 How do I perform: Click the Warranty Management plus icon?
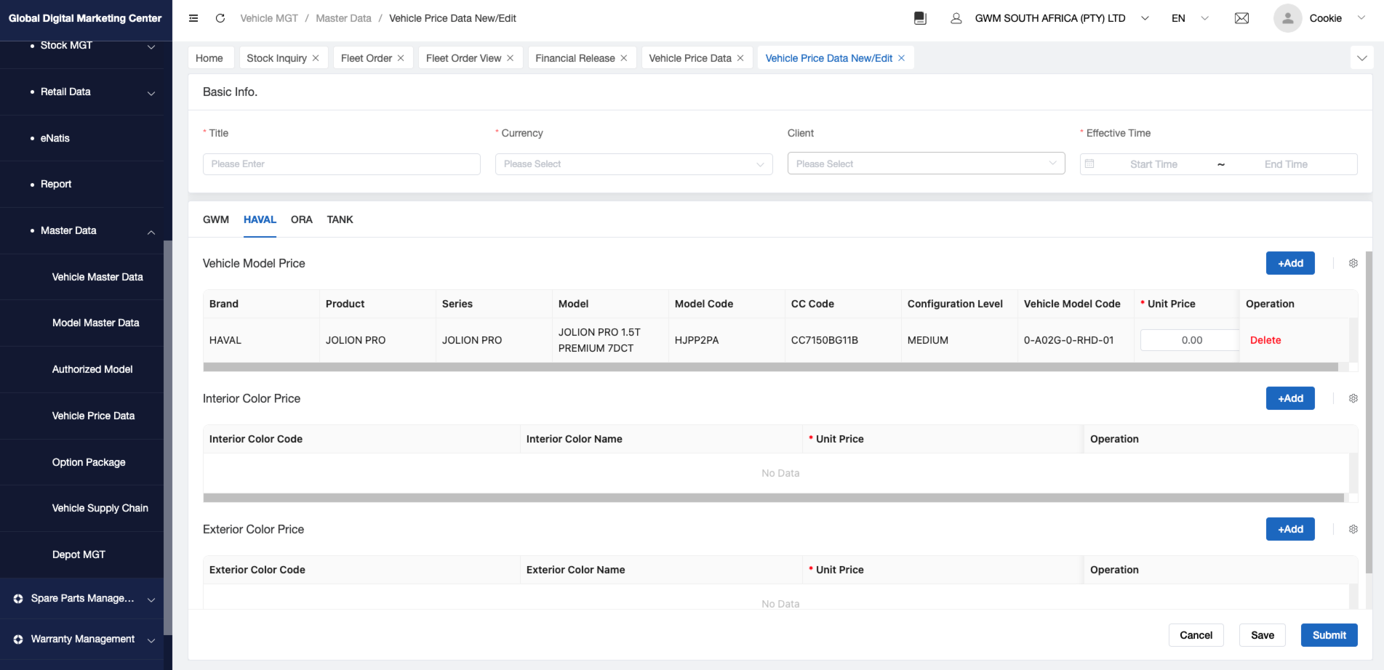[x=18, y=639]
